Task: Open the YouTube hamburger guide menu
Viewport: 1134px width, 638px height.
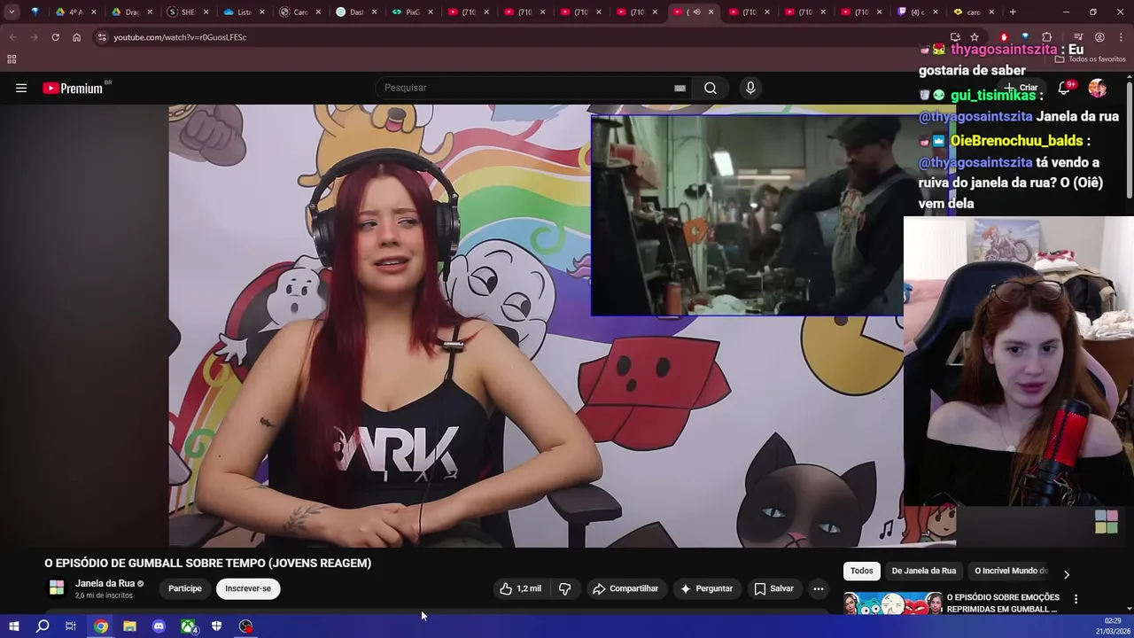Action: (21, 88)
